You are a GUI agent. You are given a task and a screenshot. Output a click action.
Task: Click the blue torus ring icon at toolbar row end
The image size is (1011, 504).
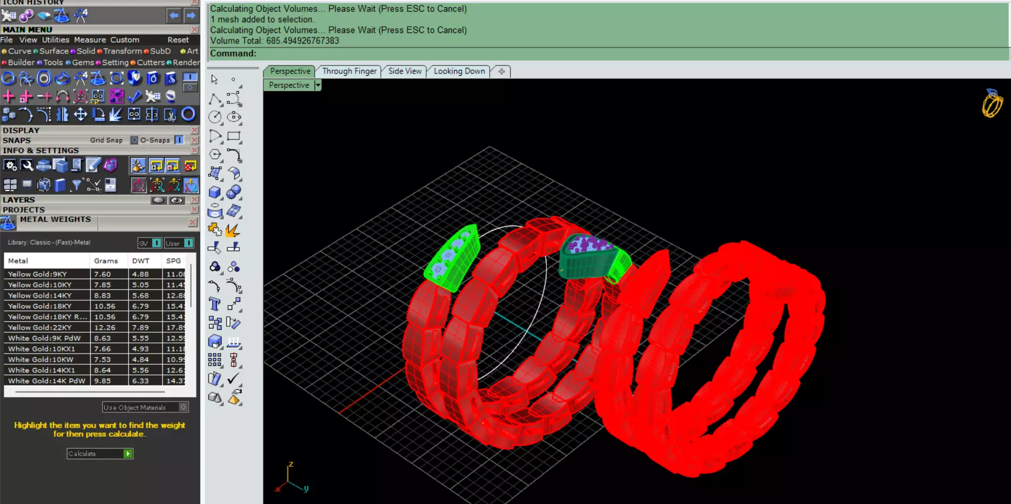tap(188, 114)
